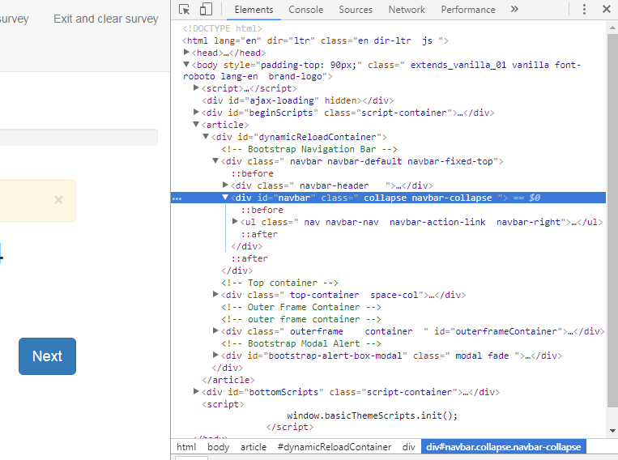Open the Sources tab
This screenshot has width=618, height=460.
coord(356,10)
